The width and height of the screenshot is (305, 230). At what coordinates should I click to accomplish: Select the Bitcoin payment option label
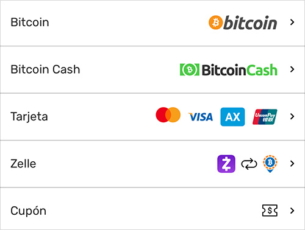tap(30, 23)
